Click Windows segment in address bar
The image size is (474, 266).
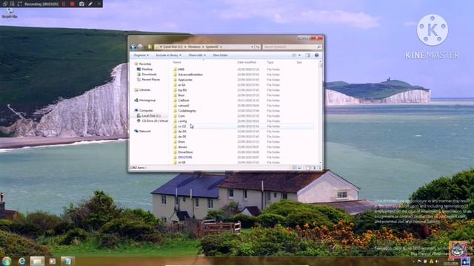click(x=194, y=47)
